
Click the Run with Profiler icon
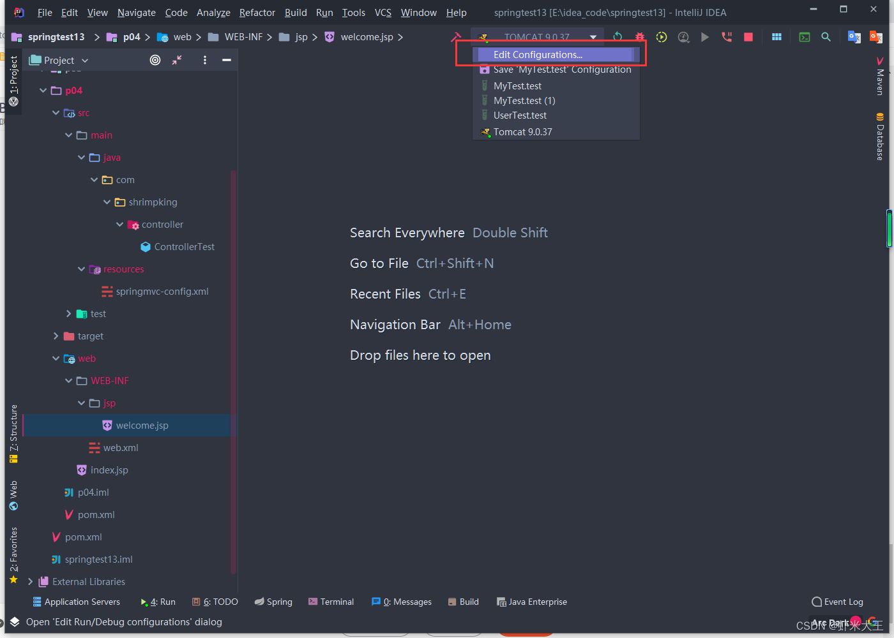683,37
